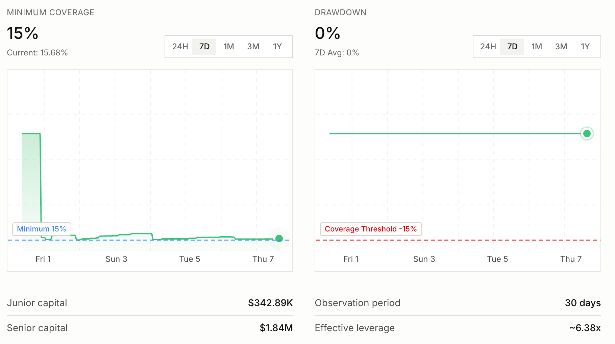Click the green endpoint dot on drawdown chart

coord(587,133)
